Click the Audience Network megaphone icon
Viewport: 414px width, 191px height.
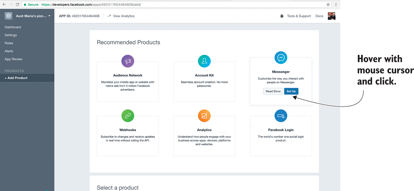click(128, 61)
